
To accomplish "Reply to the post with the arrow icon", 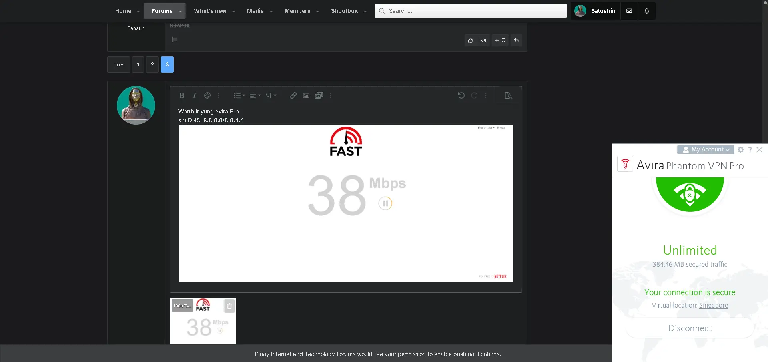I will point(516,40).
